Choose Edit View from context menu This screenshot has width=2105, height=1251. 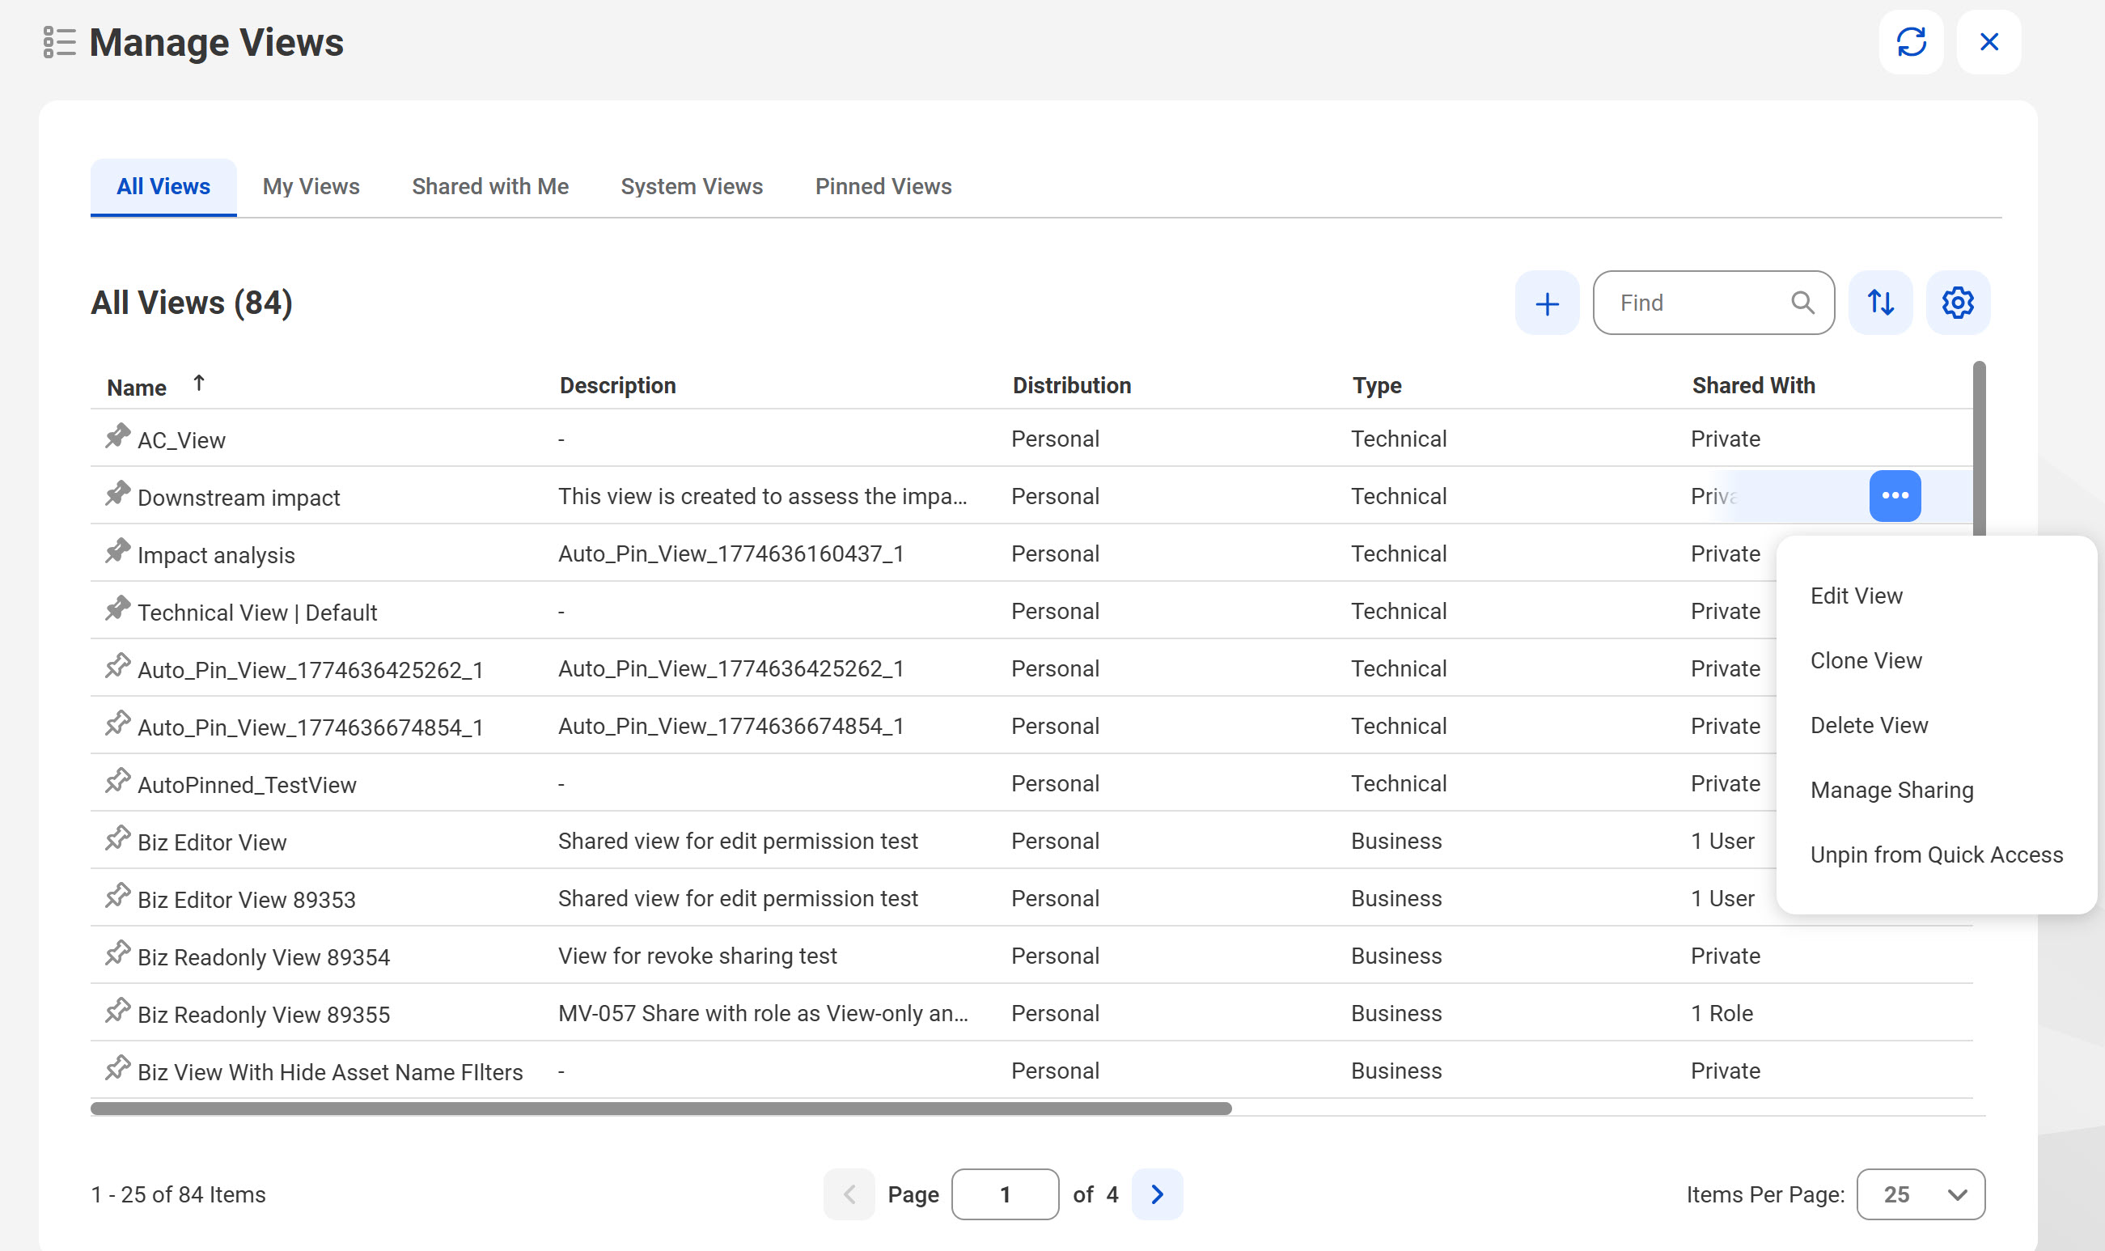[1857, 596]
